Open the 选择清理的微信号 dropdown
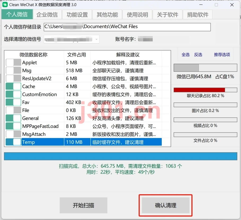Viewport: 241px width, 220px height. (x=72, y=39)
